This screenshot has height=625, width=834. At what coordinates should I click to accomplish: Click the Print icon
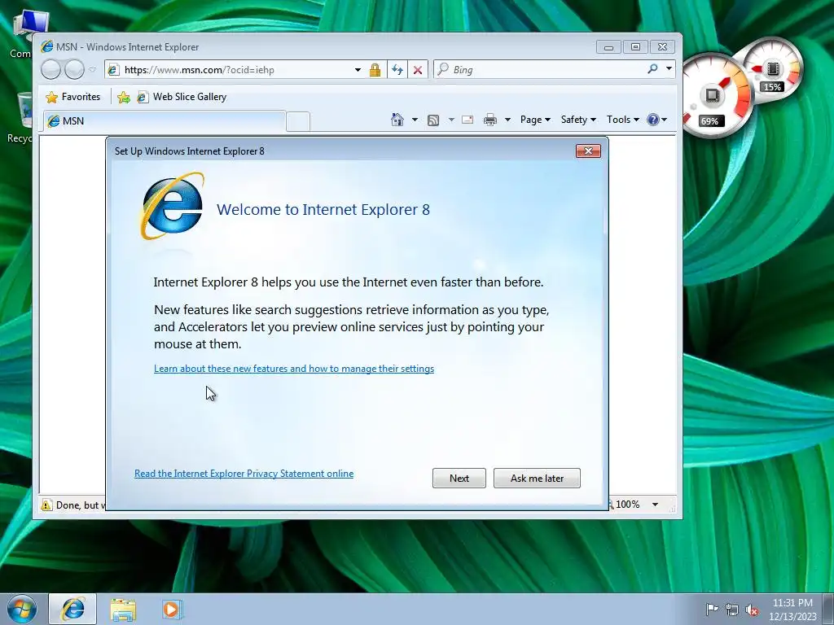(489, 120)
